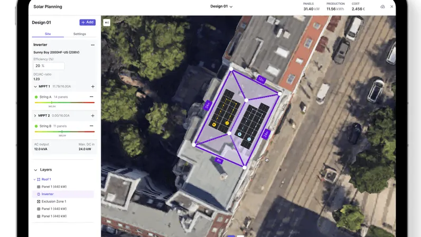
Task: Collapse the MPPT 1 section
Action: pyautogui.click(x=35, y=86)
